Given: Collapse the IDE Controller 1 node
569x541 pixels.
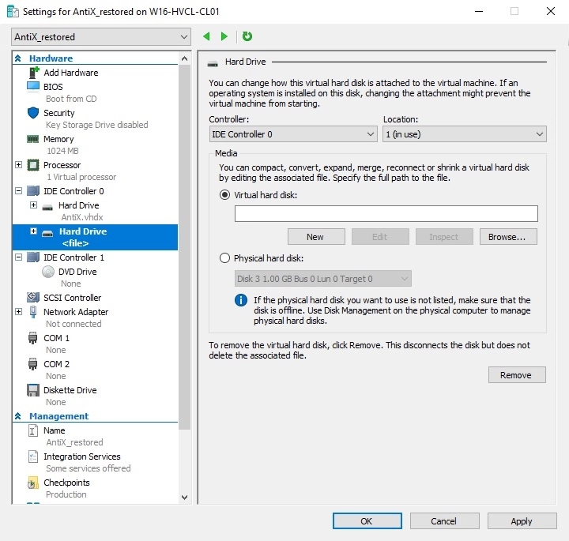Looking at the screenshot, I should click(18, 257).
